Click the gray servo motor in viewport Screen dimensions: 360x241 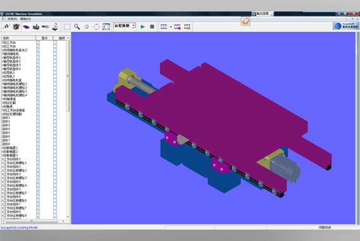(284, 168)
